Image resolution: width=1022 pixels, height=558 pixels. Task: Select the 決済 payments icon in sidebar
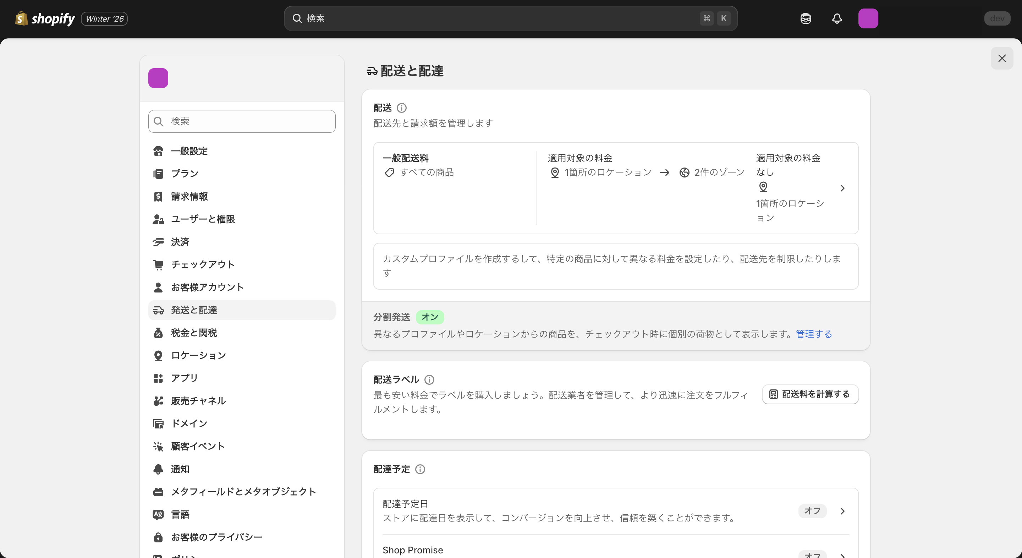coord(158,242)
